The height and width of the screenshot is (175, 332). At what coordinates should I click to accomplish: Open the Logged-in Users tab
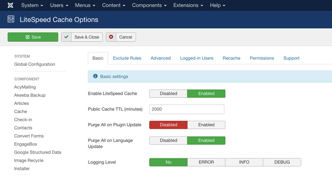point(197,58)
